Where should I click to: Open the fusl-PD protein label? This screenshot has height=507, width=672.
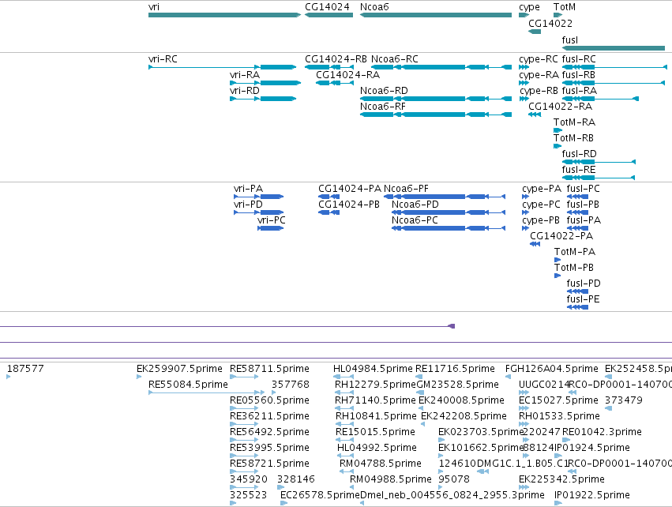[x=584, y=284]
